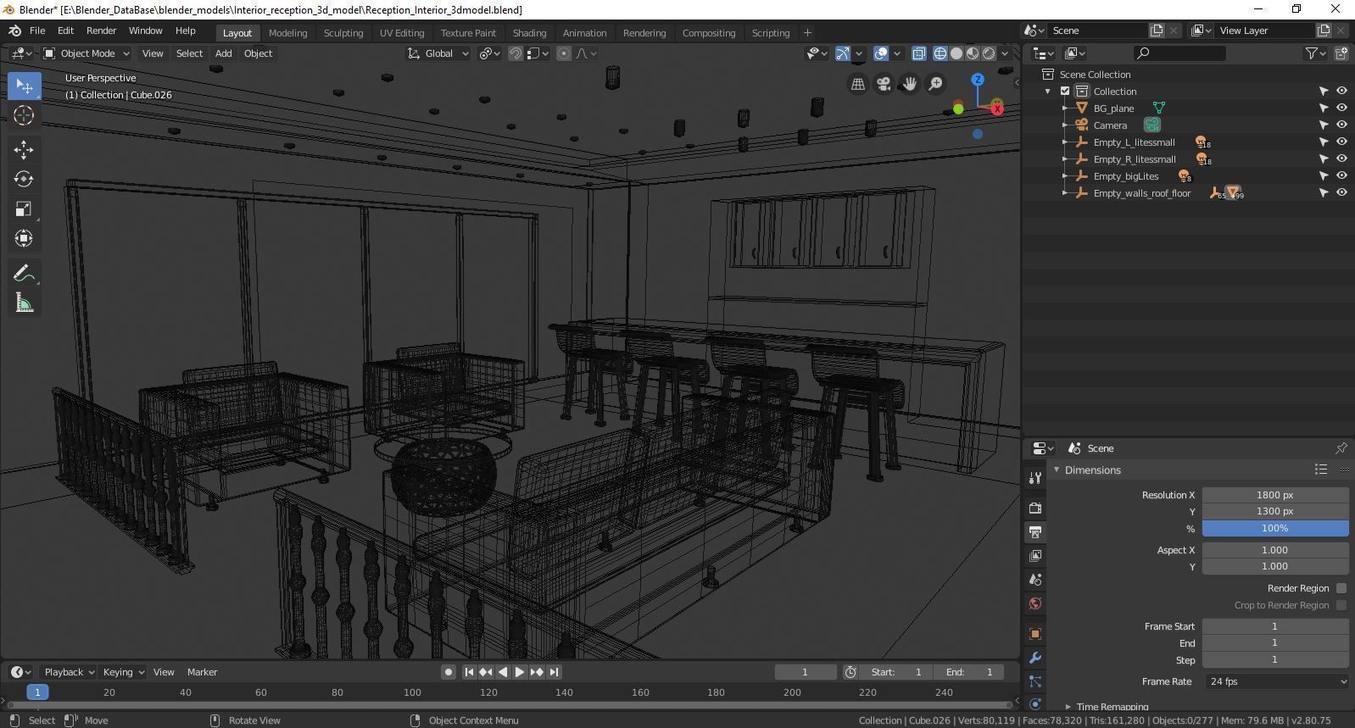Open the Keying dropdown menu
The height and width of the screenshot is (728, 1355).
coord(123,672)
